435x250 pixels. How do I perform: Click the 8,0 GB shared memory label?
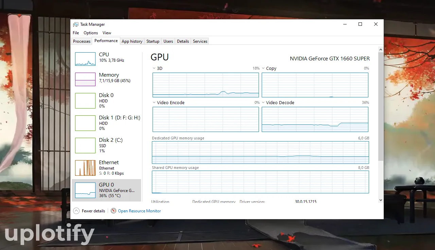(364, 168)
